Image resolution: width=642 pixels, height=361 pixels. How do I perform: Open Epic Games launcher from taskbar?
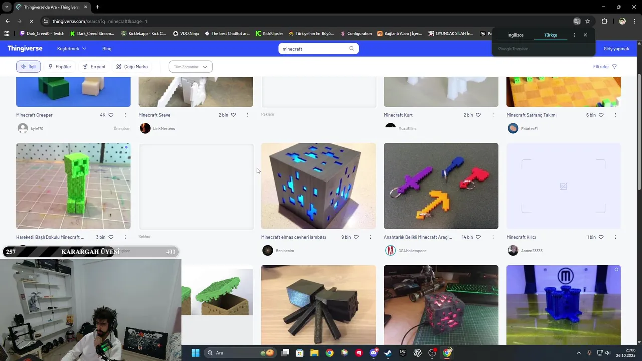(403, 353)
